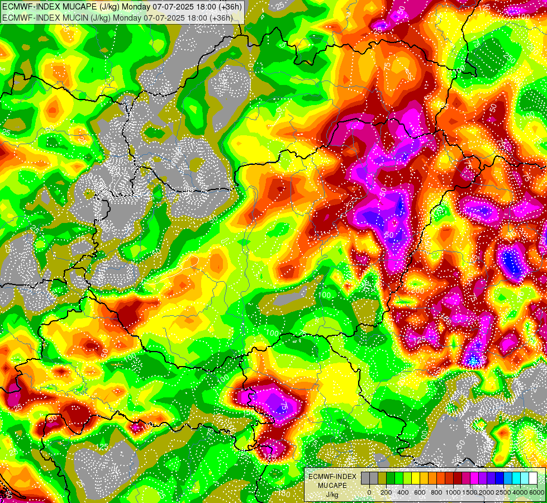Viewport: 547px width, 503px height.
Task: Click the legend's 1000 tick label
Action: click(x=453, y=492)
